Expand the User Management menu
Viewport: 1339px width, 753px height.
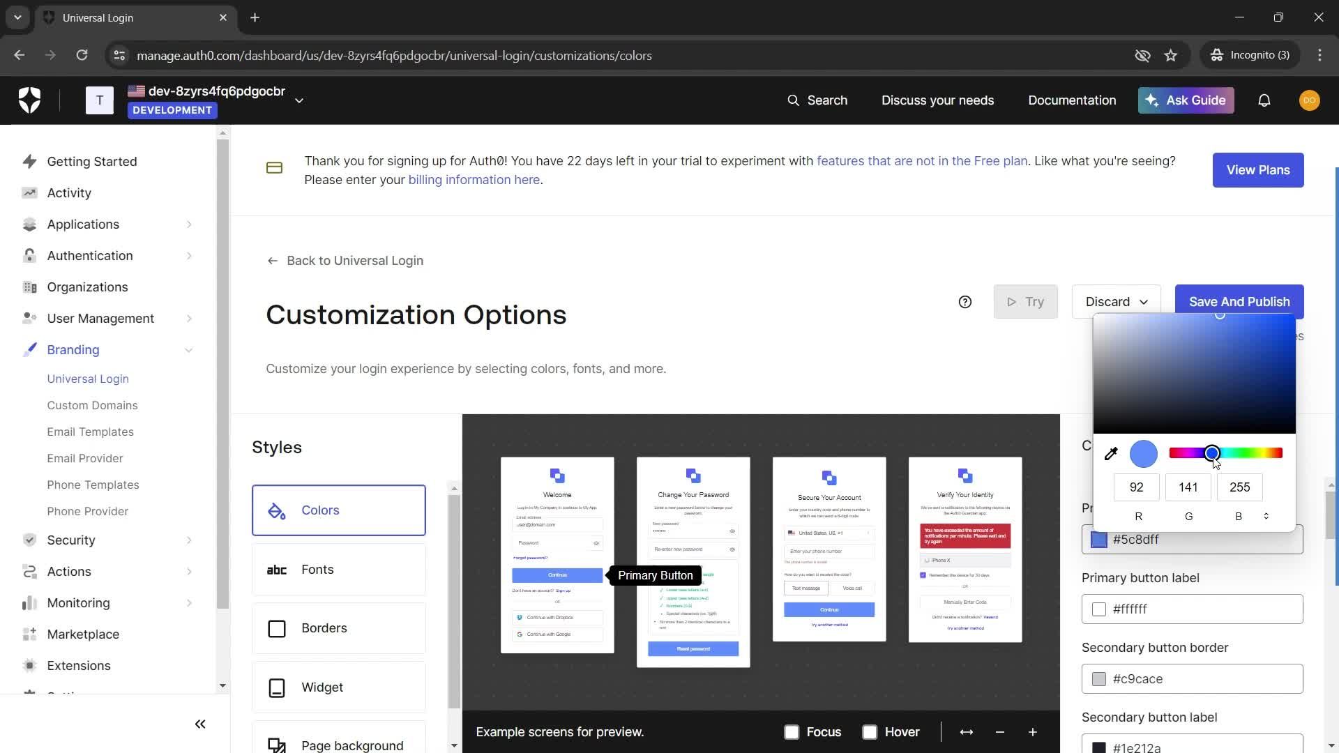click(x=189, y=319)
